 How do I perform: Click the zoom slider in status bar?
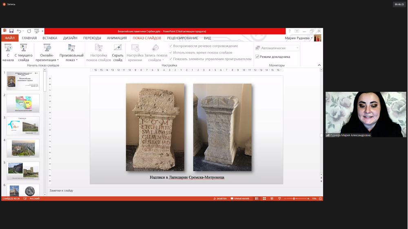pos(294,198)
